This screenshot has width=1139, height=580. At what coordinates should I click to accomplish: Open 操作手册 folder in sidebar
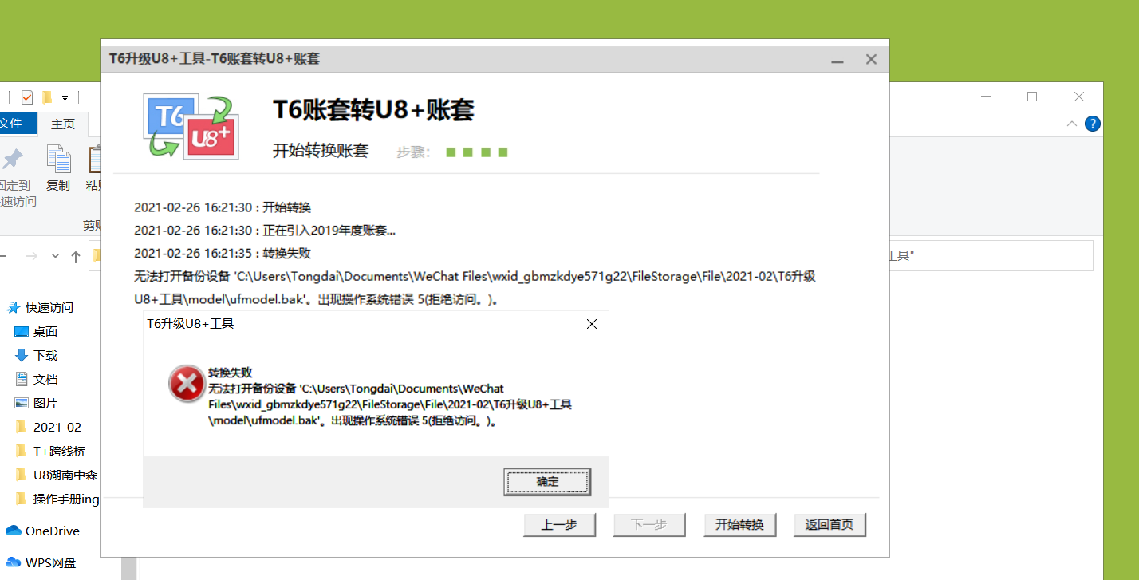point(57,499)
